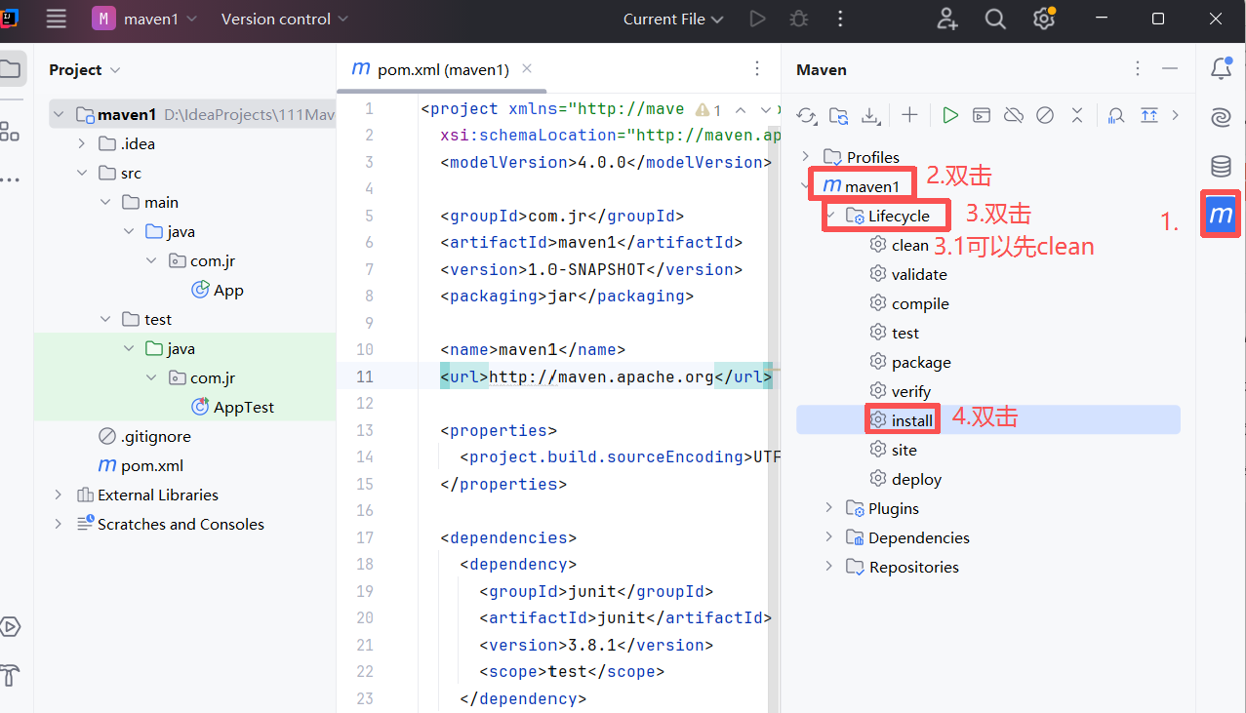The height and width of the screenshot is (713, 1246).
Task: Open Build hammer tool window
Action: [10, 675]
